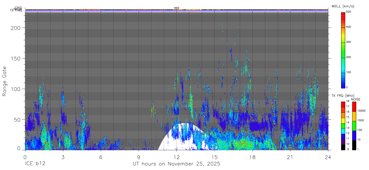Click the 'WID⊥ (km/s)' color bar title

343,6
